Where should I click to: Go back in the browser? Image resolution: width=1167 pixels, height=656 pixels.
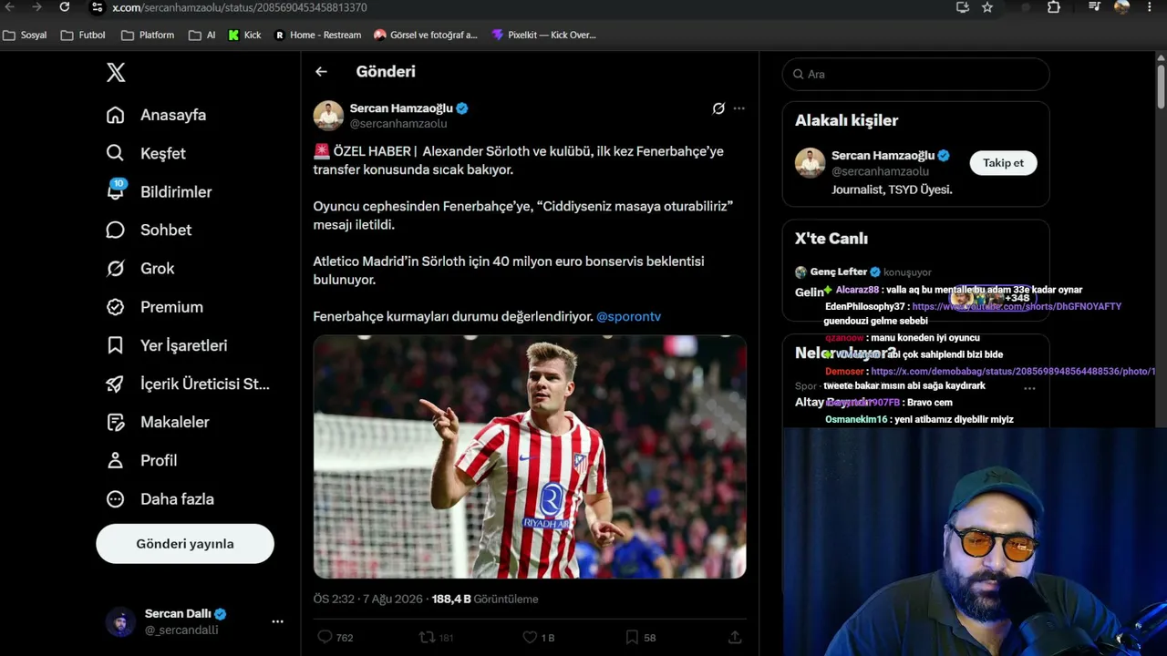click(10, 7)
